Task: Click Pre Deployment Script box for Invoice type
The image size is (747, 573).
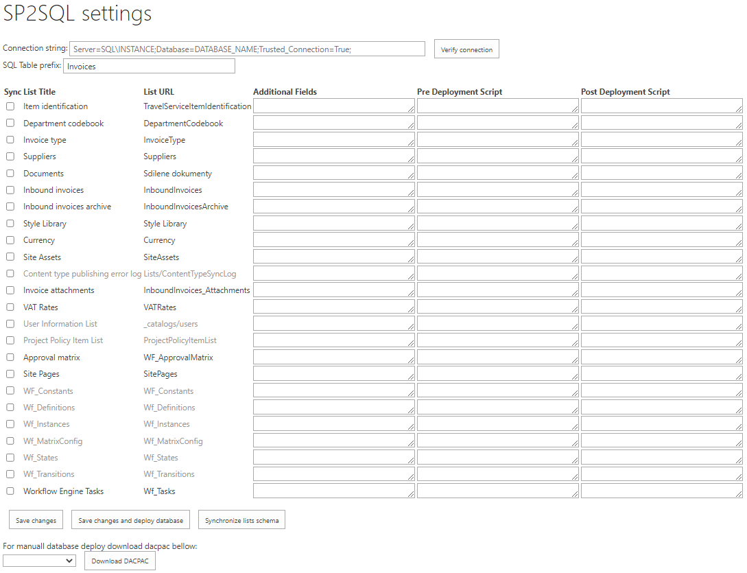Action: (498, 140)
